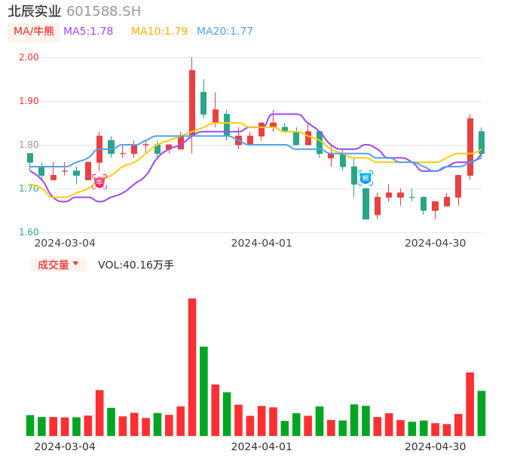Select the tallest red candlestick near 2.00
517x457 pixels.
[192, 103]
